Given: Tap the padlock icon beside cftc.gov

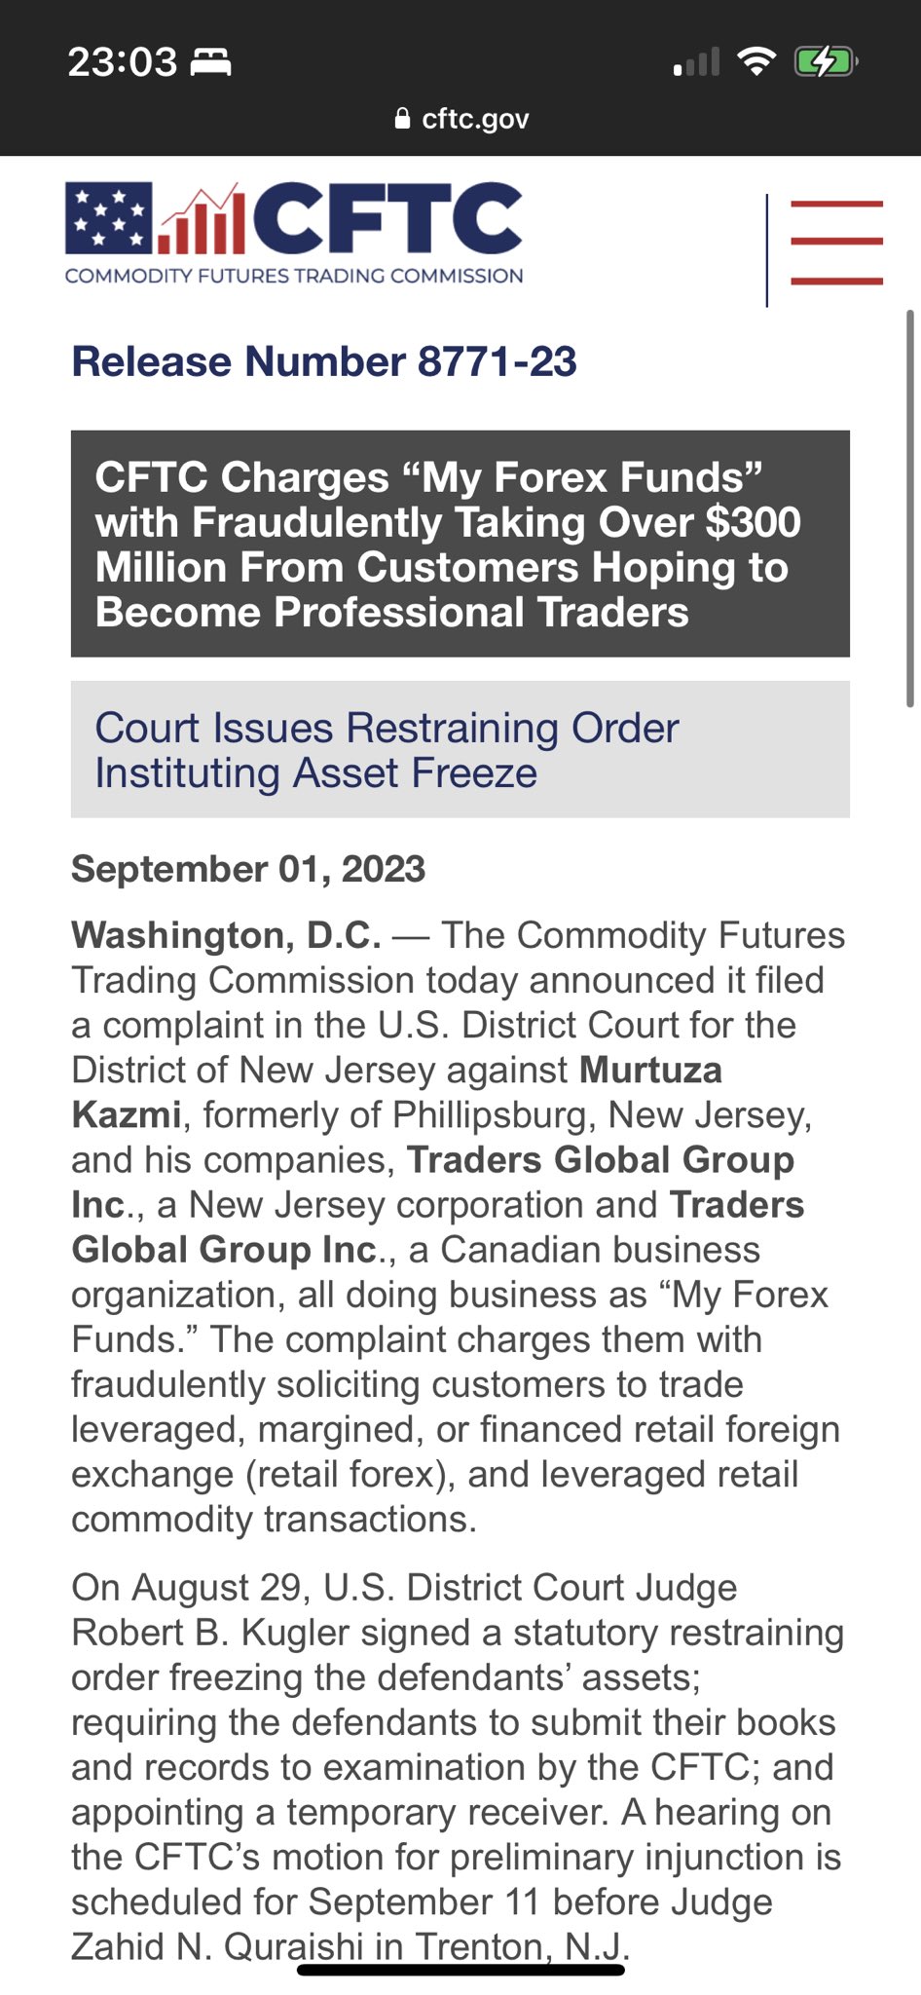Looking at the screenshot, I should tap(402, 119).
